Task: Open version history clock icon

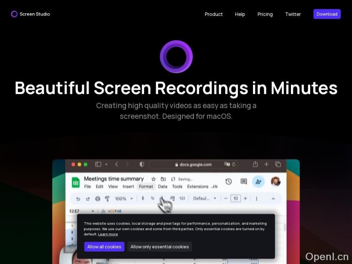Action: tap(229, 181)
